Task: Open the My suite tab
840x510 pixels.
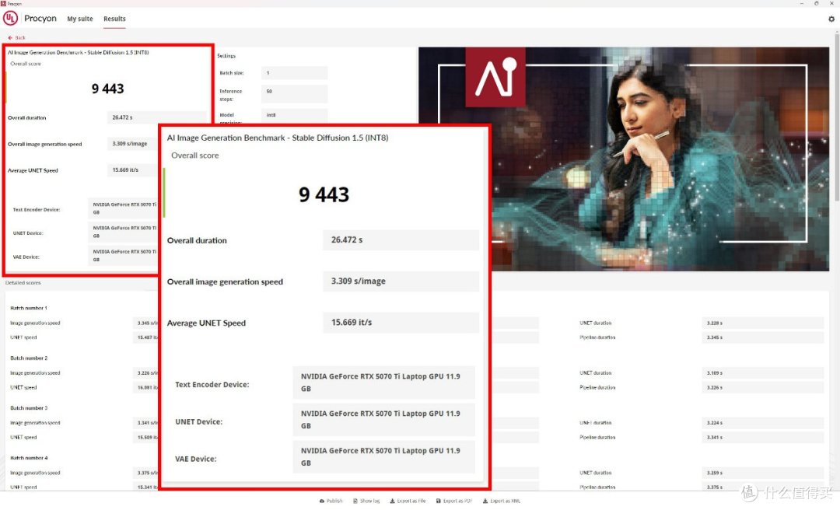Action: [x=80, y=19]
